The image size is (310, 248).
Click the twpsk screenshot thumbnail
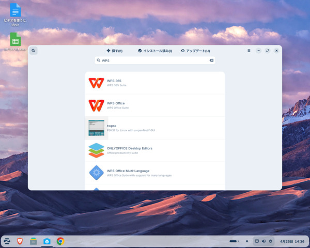[96, 128]
